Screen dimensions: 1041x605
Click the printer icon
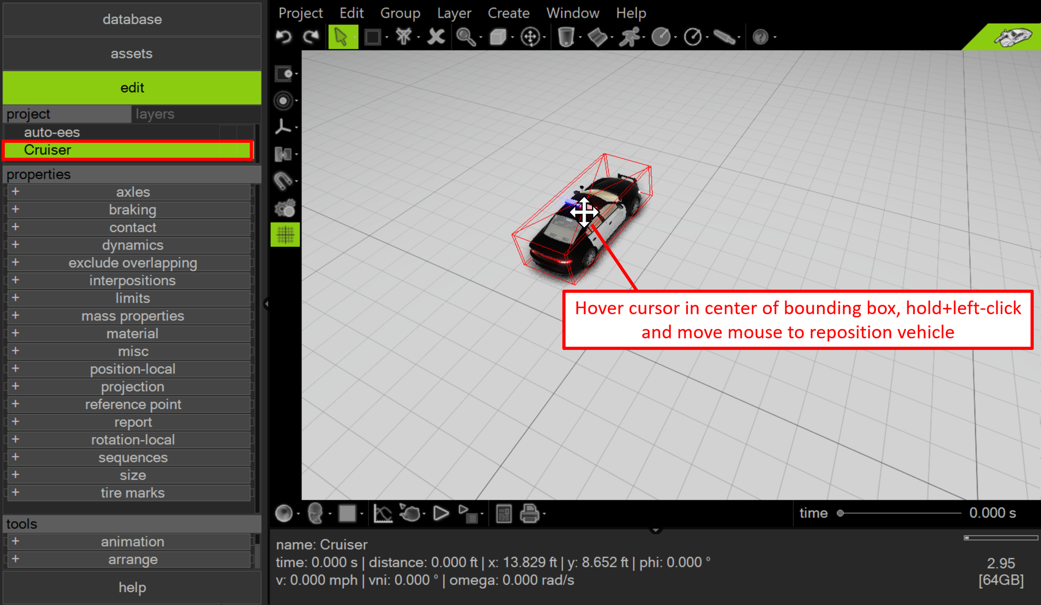[x=530, y=513]
